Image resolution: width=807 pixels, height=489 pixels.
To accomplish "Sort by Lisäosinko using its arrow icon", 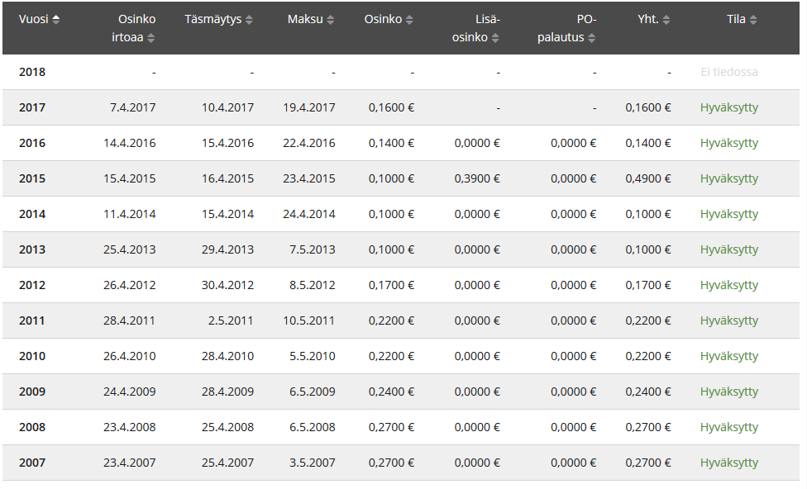I will click(x=495, y=38).
